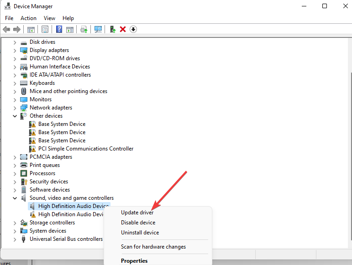Expand the Monitors node
The height and width of the screenshot is (265, 352).
15,100
